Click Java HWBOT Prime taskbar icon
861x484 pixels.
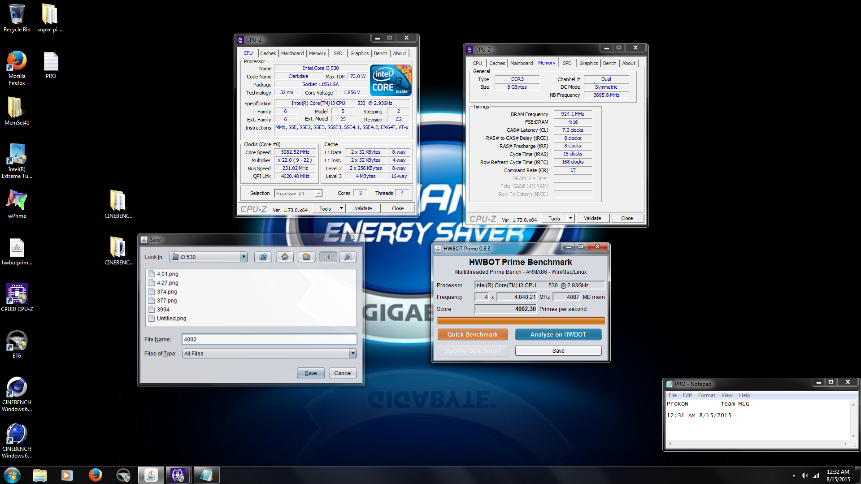click(x=151, y=475)
